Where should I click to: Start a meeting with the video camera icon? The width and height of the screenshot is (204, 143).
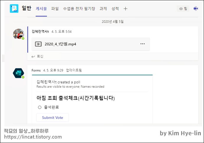click(196, 9)
